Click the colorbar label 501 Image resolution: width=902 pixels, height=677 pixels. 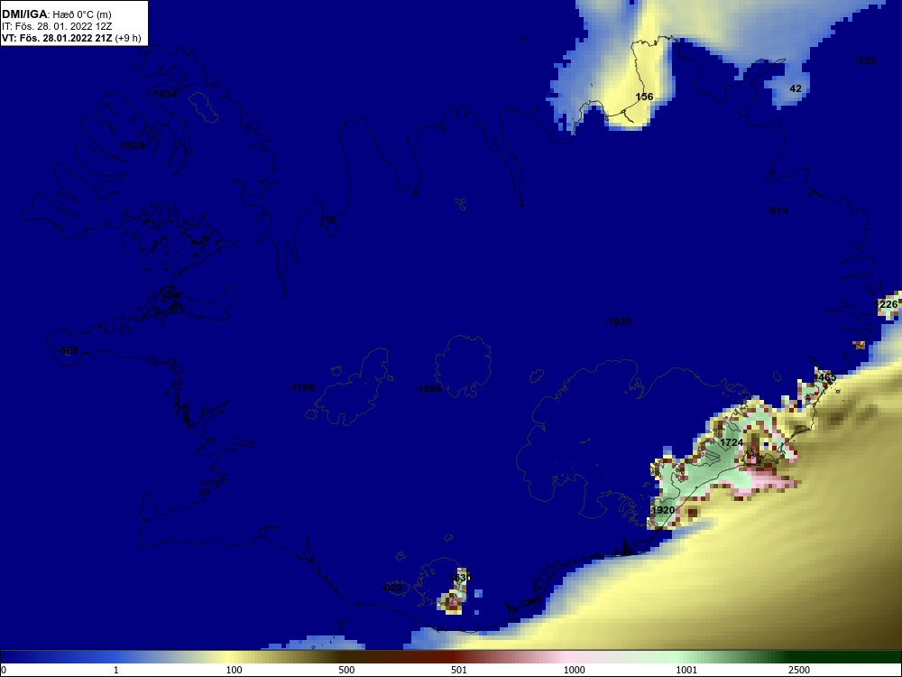(459, 670)
